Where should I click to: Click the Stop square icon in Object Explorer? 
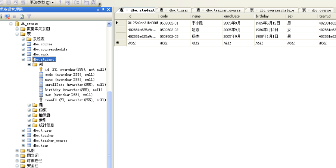(x=14, y=16)
